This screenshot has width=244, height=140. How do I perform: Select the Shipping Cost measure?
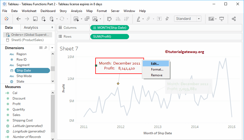(23, 120)
